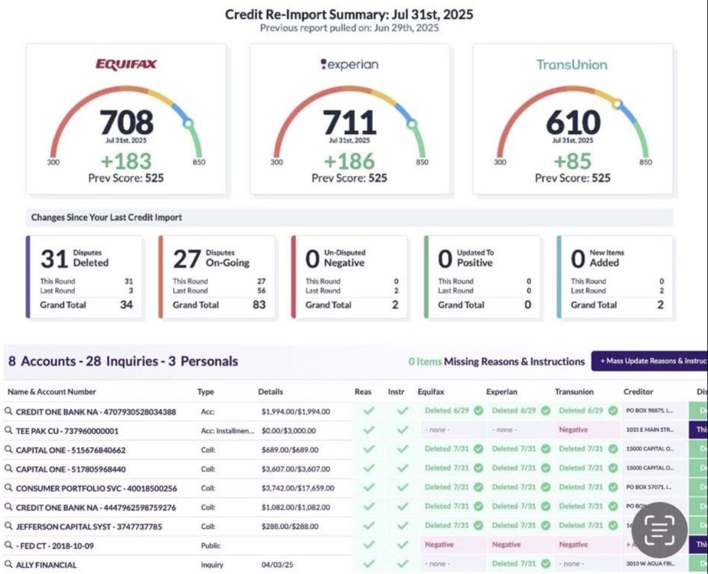
Task: Toggle the Reas checkmark on the FED CT row
Action: pyautogui.click(x=368, y=545)
